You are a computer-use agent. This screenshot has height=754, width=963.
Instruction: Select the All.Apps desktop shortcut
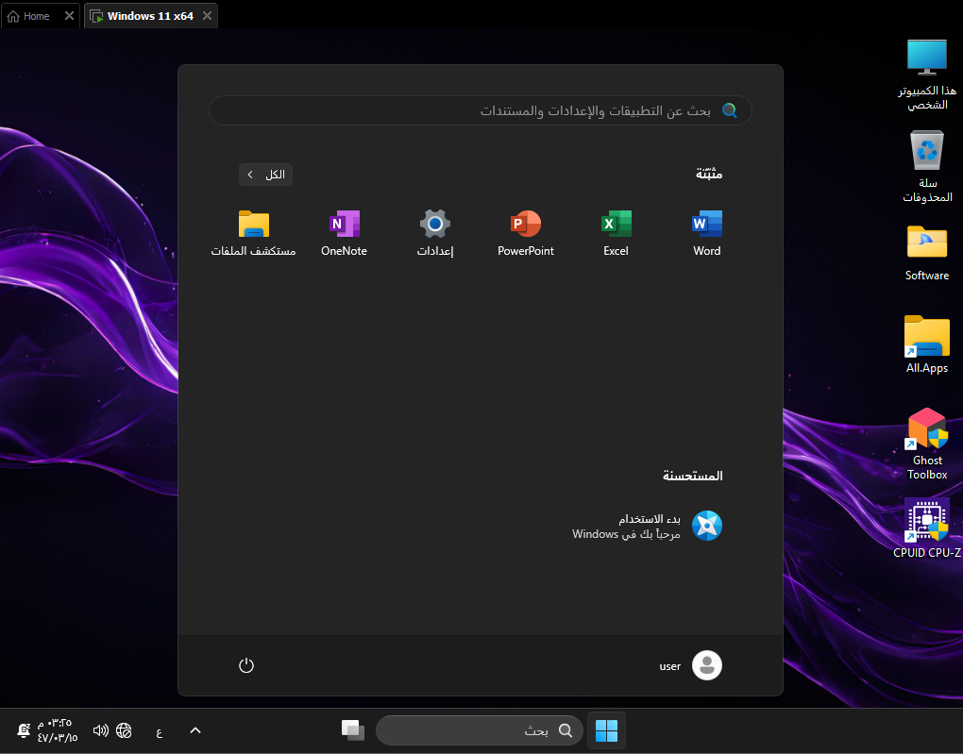[x=927, y=344]
